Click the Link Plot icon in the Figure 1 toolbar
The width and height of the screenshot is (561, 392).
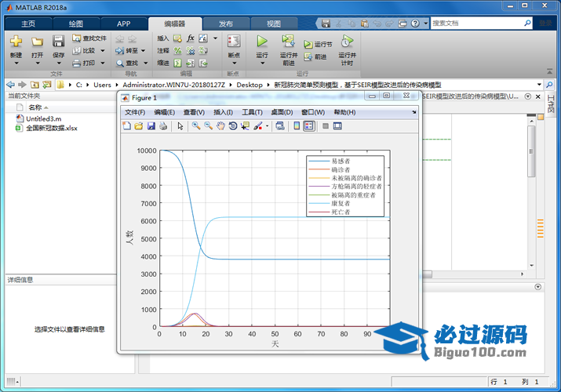(x=280, y=125)
